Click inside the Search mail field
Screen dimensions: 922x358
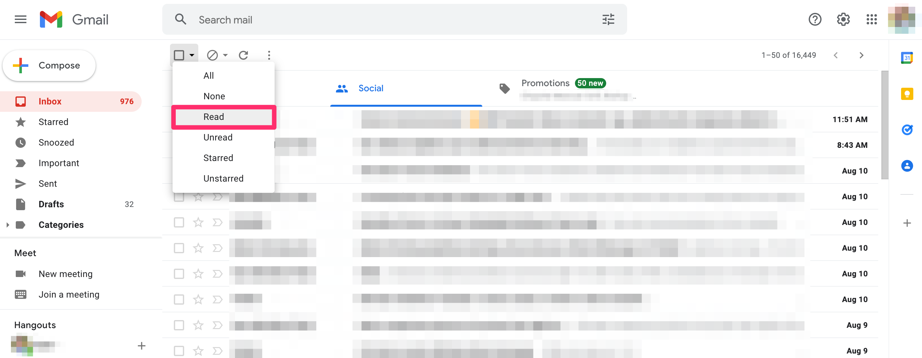322,19
